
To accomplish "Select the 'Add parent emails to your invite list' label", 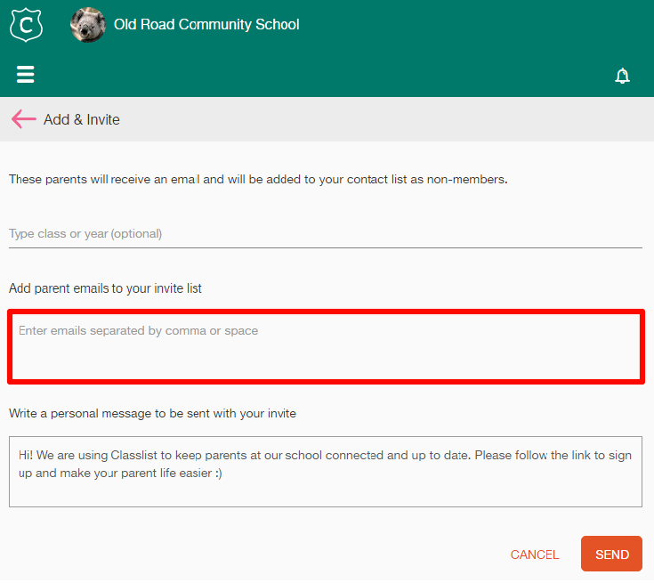I will [x=105, y=288].
